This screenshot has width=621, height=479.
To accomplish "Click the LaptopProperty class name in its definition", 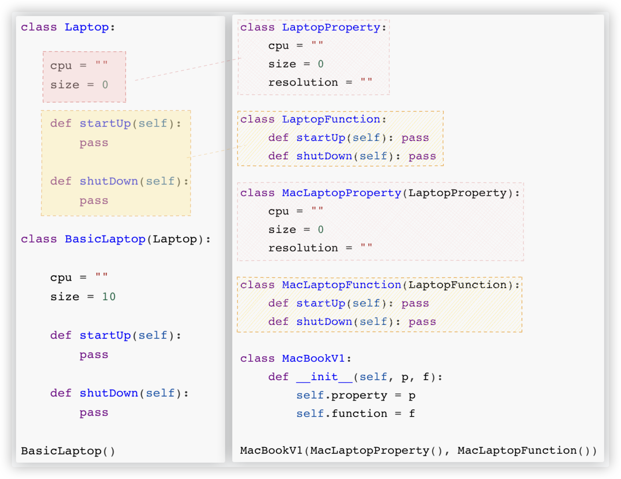I will click(x=331, y=27).
